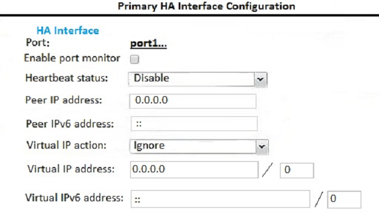Screen dimensions: 379x219
Task: Click into the Peer IPv6 address box
Action: click(194, 123)
